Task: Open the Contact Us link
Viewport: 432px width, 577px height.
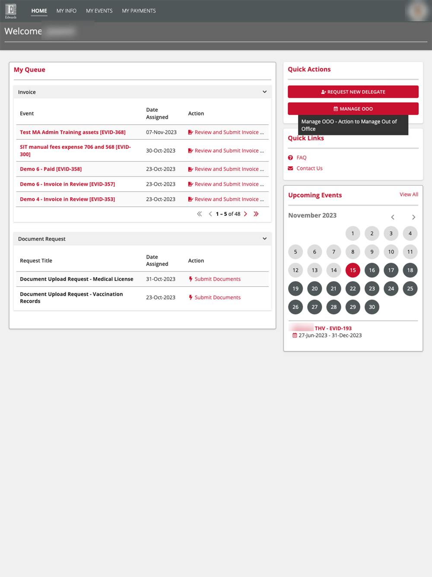Action: tap(310, 168)
